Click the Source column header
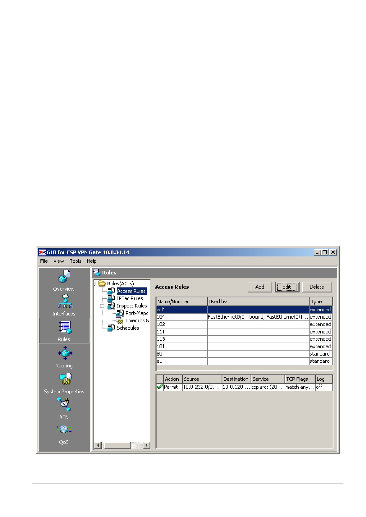Viewport: 366px width, 517px height. (x=202, y=379)
